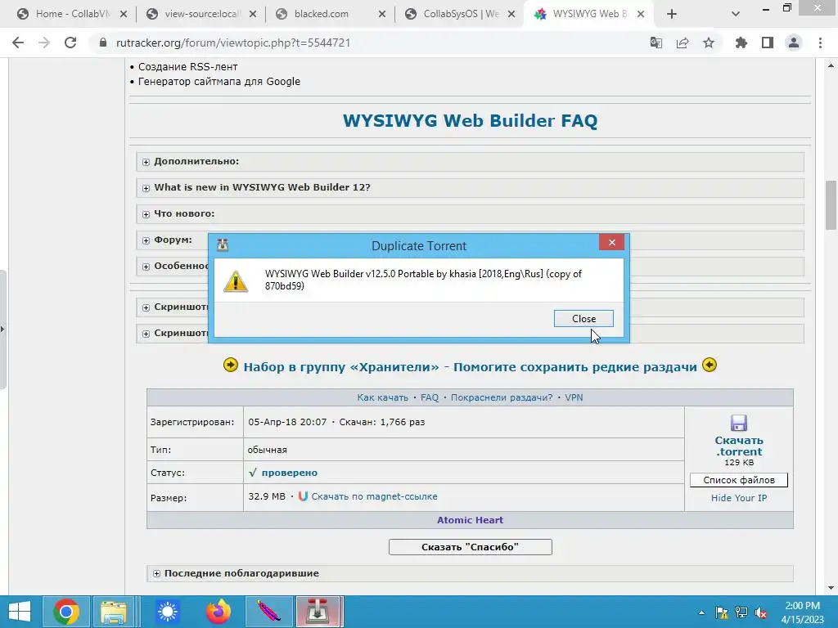This screenshot has width=838, height=628.
Task: Open the feather icon app in taskbar
Action: coord(268,612)
